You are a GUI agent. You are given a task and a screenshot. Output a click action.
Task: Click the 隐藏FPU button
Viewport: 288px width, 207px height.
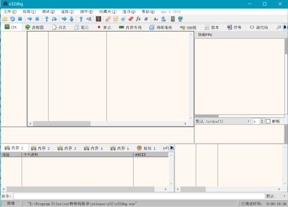pyautogui.click(x=205, y=35)
